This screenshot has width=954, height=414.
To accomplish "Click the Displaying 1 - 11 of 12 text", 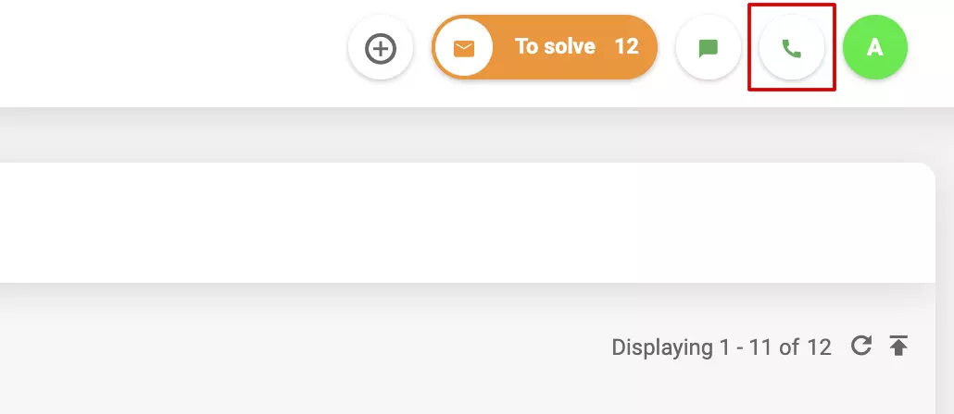I will pos(721,347).
